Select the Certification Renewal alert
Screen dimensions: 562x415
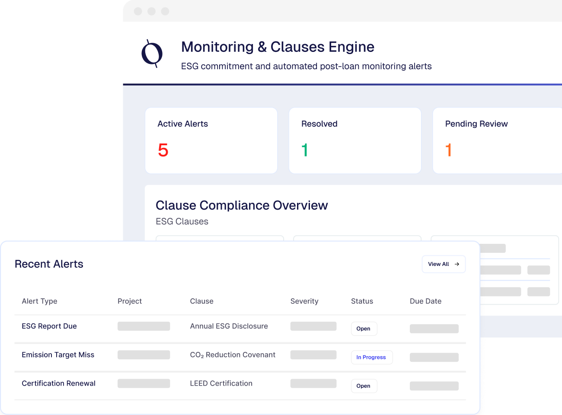click(58, 383)
